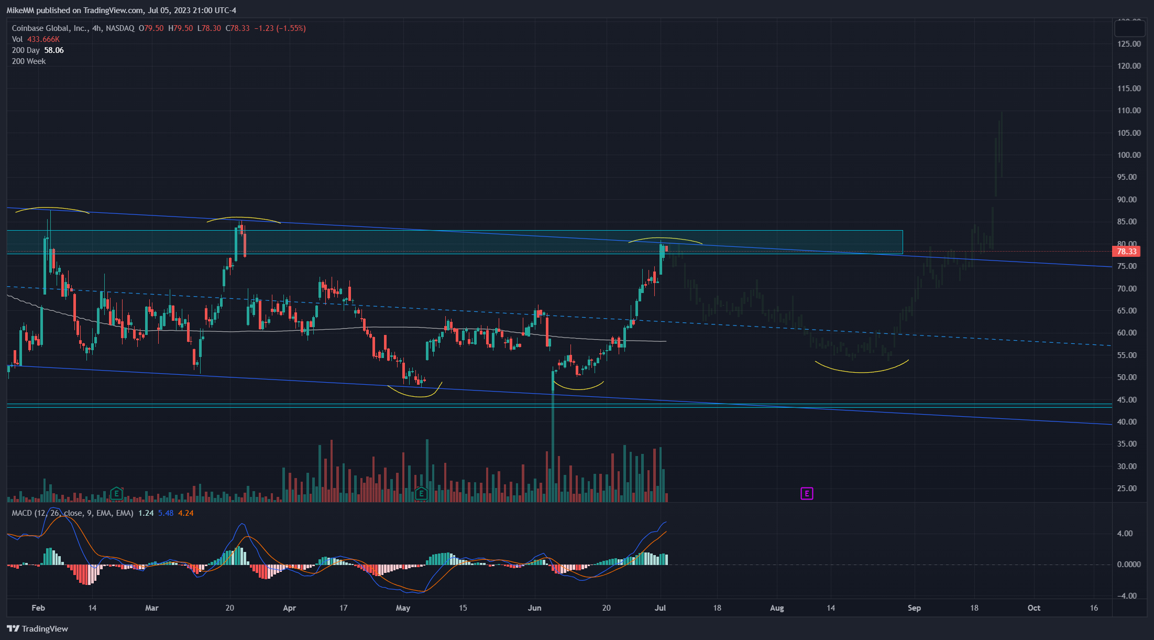This screenshot has height=640, width=1154.
Task: Click the Coinbase Global, Inc. symbol title
Action: point(50,28)
